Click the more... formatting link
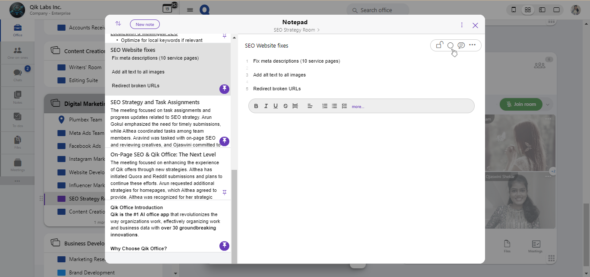The image size is (590, 277). click(358, 107)
